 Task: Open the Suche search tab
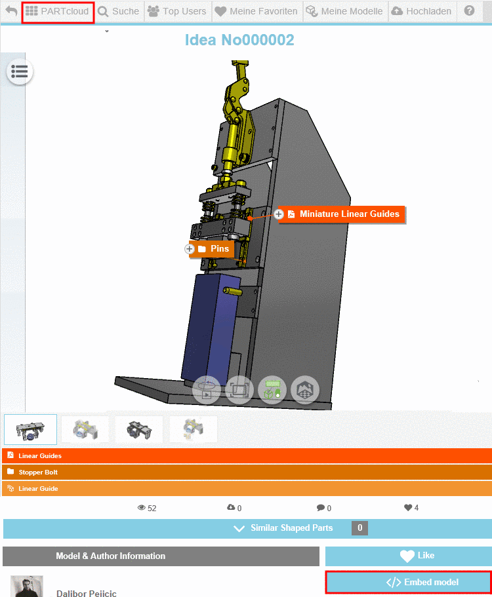(119, 11)
